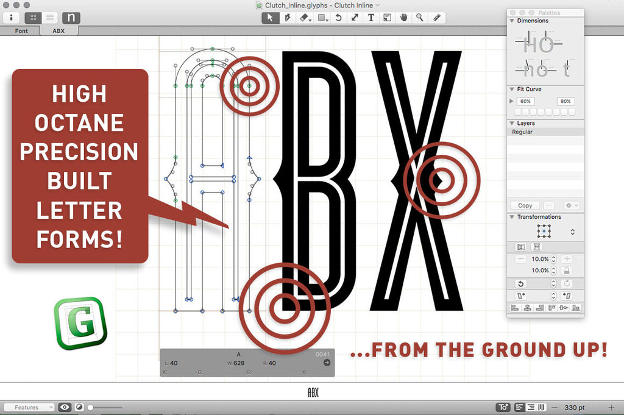Select the Hand tool

point(403,18)
